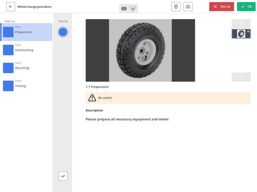Open the notes document icon

coord(176,7)
